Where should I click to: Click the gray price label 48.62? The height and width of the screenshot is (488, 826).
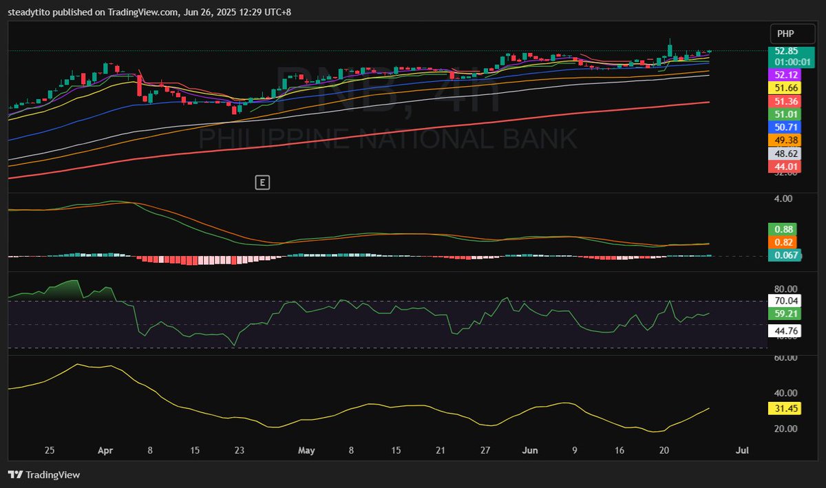(786, 153)
